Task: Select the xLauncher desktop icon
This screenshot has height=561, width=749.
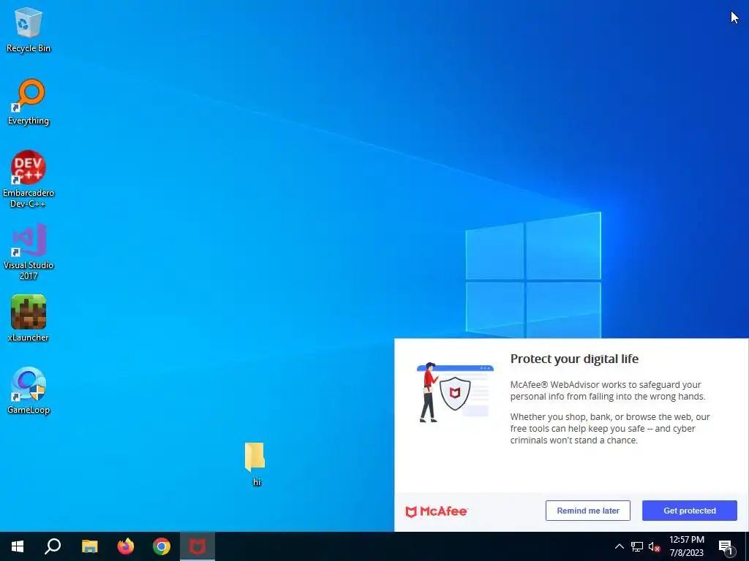Action: pos(29,318)
